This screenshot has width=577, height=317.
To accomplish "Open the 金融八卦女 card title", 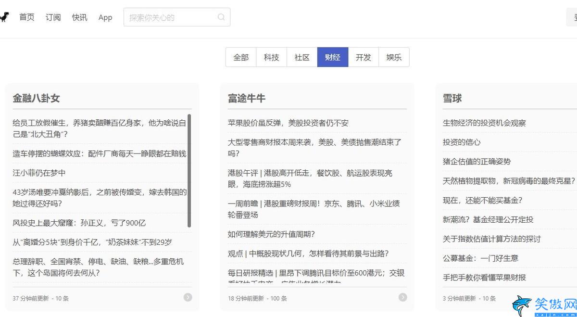I will tap(36, 98).
